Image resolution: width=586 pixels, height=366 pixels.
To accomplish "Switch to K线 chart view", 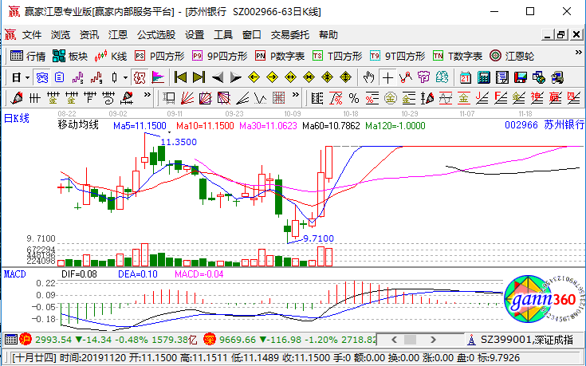I will (111, 56).
